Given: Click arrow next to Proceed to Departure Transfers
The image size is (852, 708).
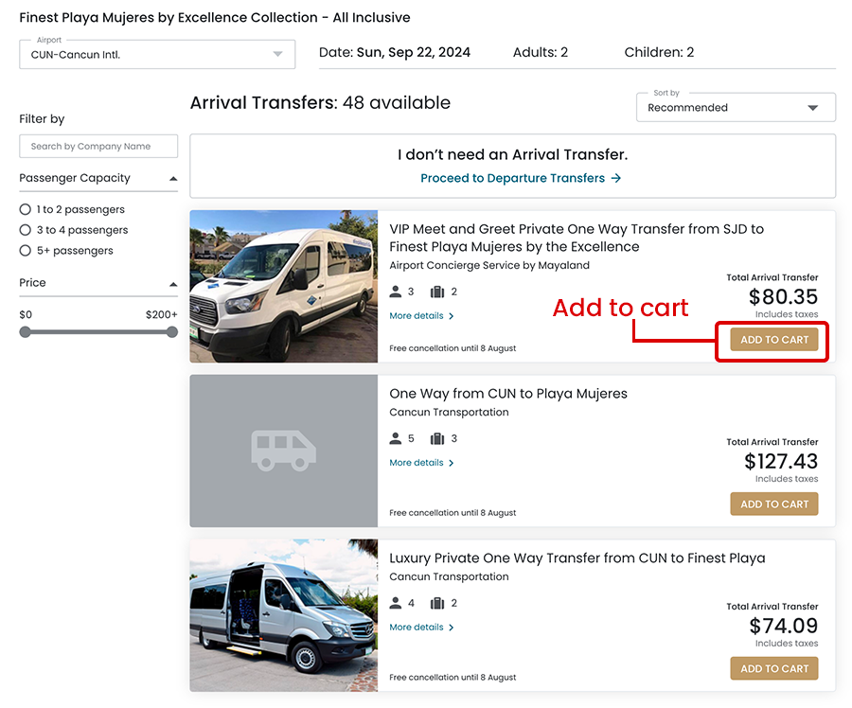Looking at the screenshot, I should 616,178.
